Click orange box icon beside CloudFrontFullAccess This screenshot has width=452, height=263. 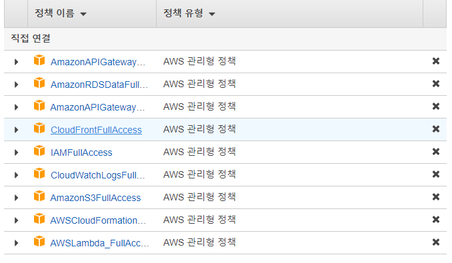pyautogui.click(x=39, y=129)
